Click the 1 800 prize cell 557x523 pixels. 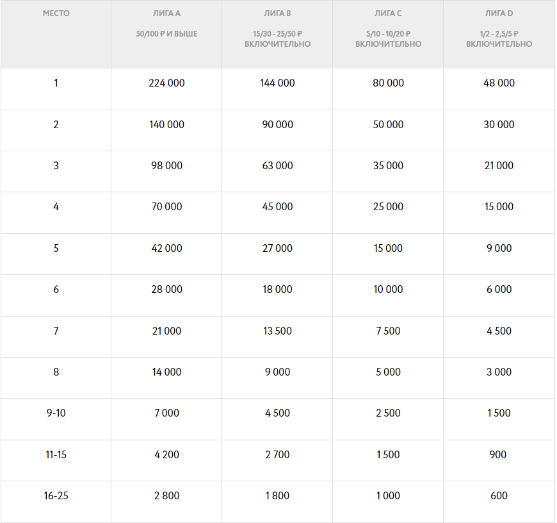point(277,496)
